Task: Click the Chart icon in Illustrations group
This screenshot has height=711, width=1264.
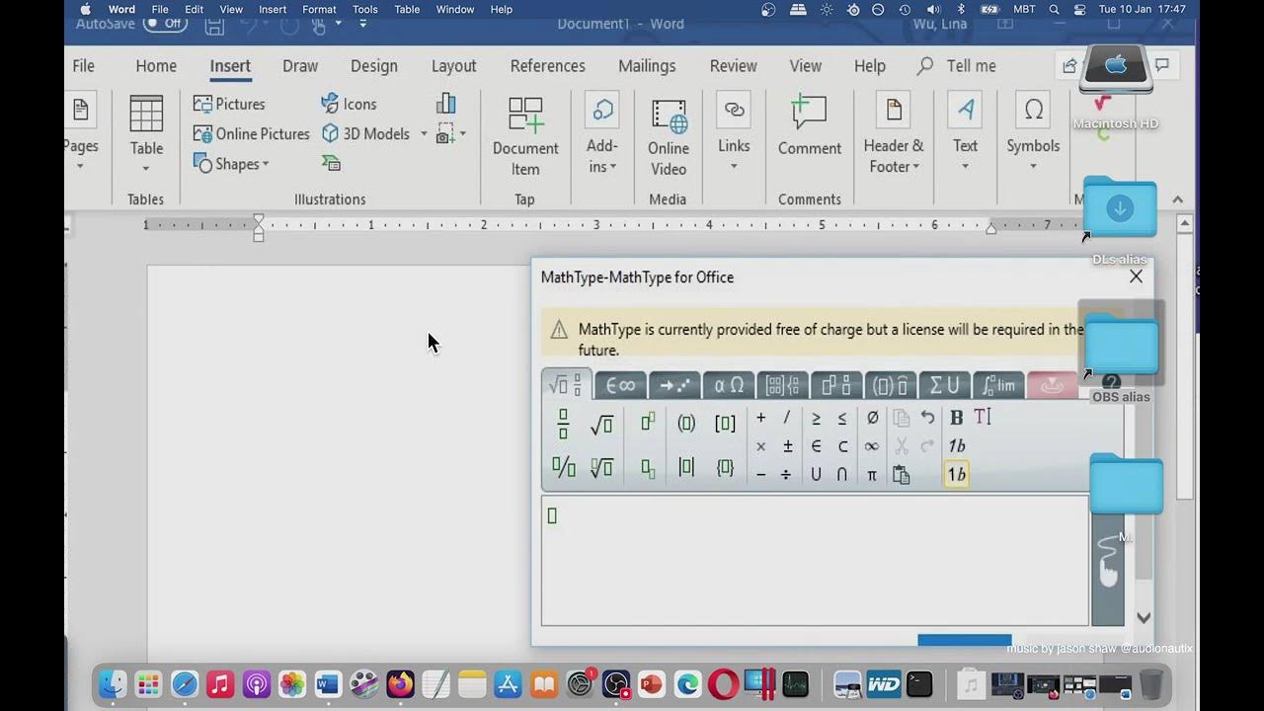Action: pos(446,104)
